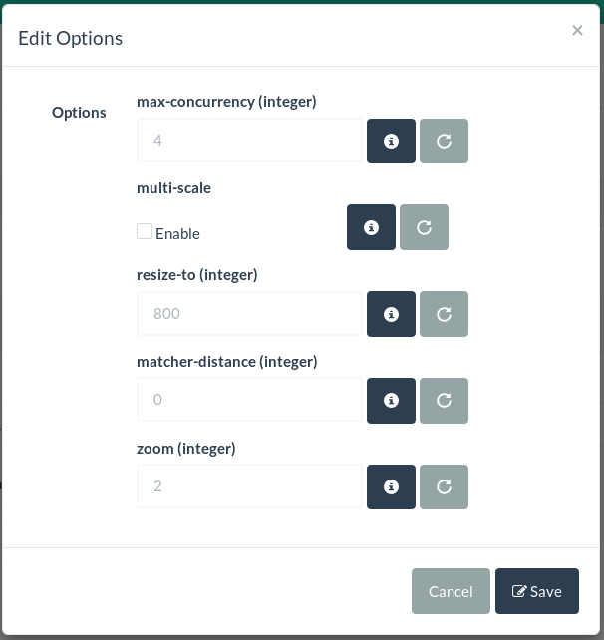Reset resize-to to default value
The image size is (604, 640).
(444, 314)
